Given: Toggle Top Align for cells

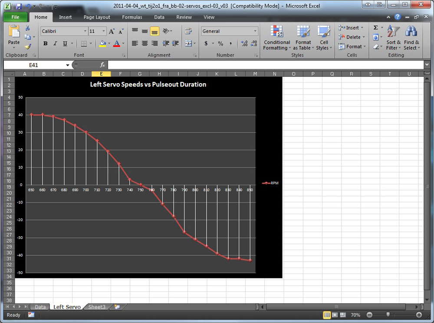Looking at the screenshot, I should click(135, 31).
